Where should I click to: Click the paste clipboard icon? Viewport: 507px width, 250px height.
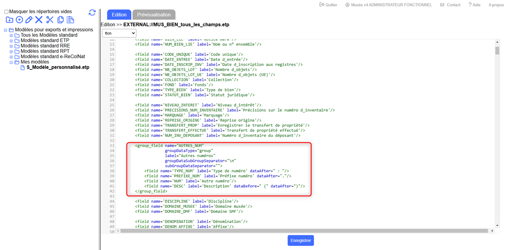(x=70, y=20)
